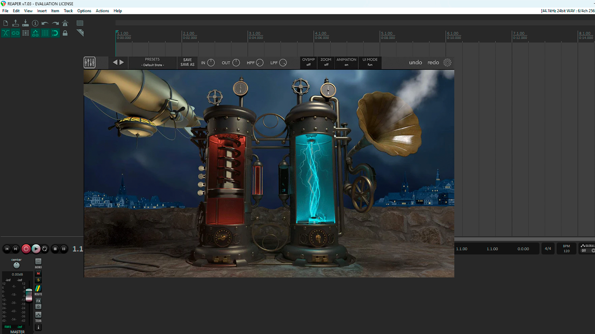Image resolution: width=595 pixels, height=334 pixels.
Task: Open the File menu
Action: 5,11
